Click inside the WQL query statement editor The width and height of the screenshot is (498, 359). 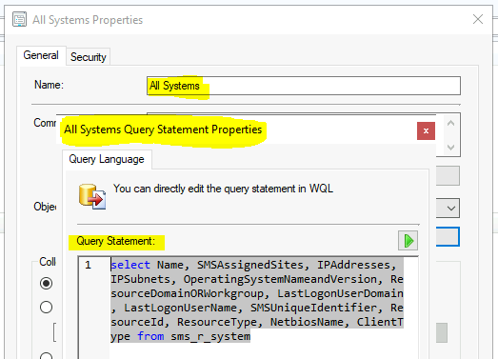(248, 308)
